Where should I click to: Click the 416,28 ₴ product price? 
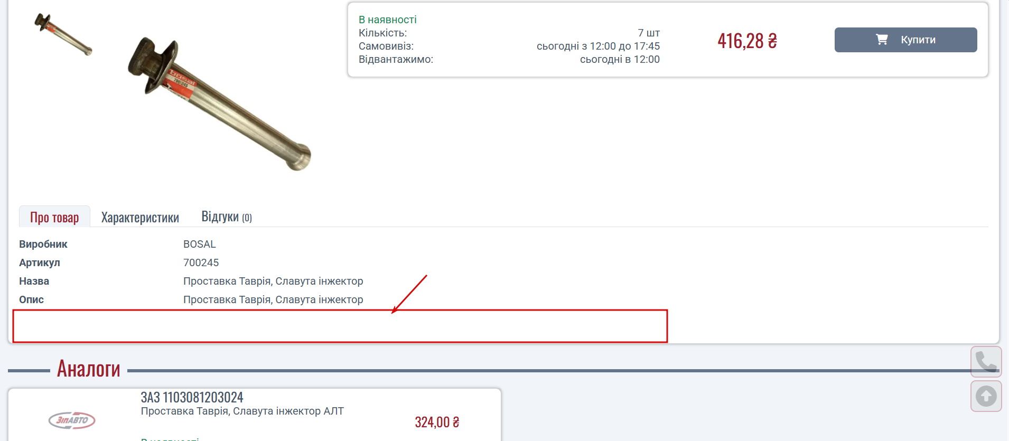tap(747, 41)
